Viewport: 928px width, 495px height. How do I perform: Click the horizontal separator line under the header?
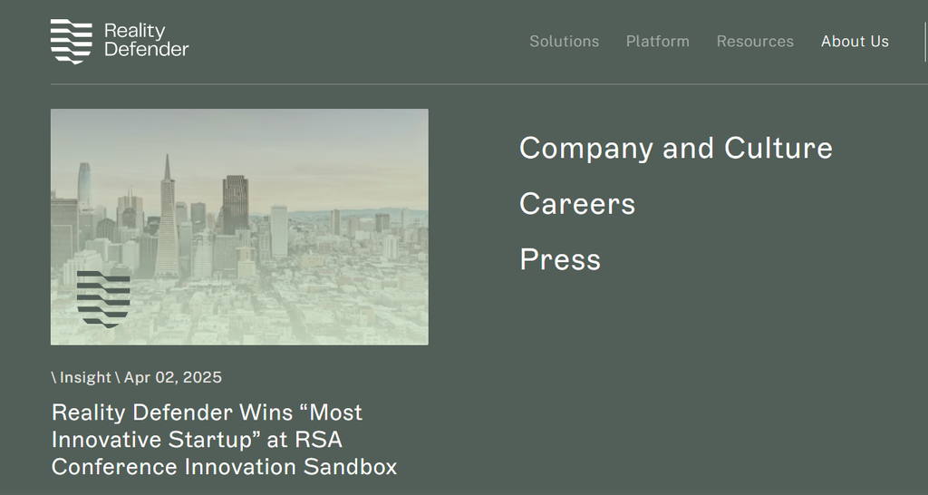488,84
